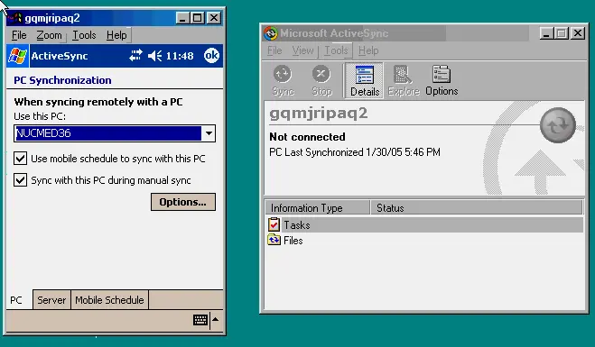Tap the ok button in title bar
The width and height of the screenshot is (595, 347).
[211, 56]
